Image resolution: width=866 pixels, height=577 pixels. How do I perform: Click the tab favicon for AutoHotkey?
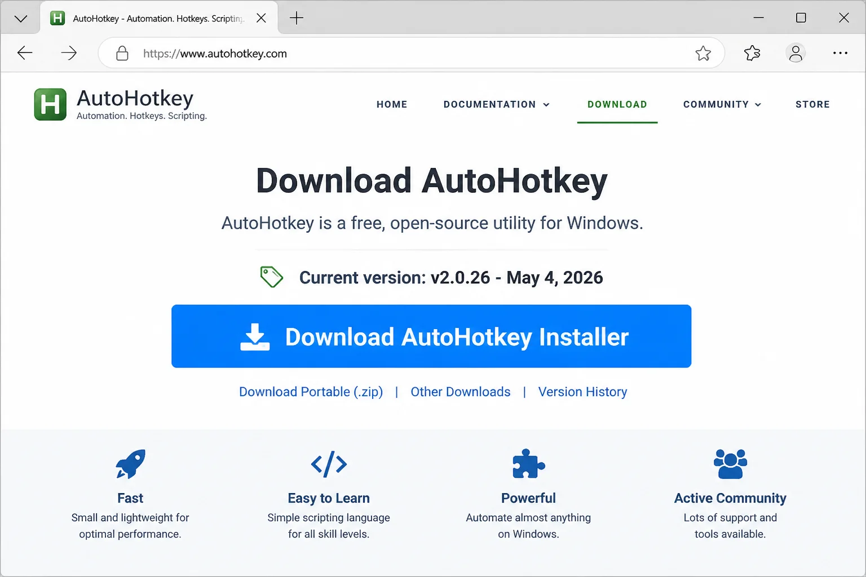[x=58, y=18]
